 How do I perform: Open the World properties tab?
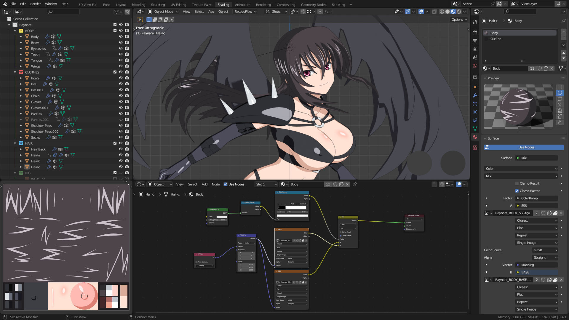(475, 66)
